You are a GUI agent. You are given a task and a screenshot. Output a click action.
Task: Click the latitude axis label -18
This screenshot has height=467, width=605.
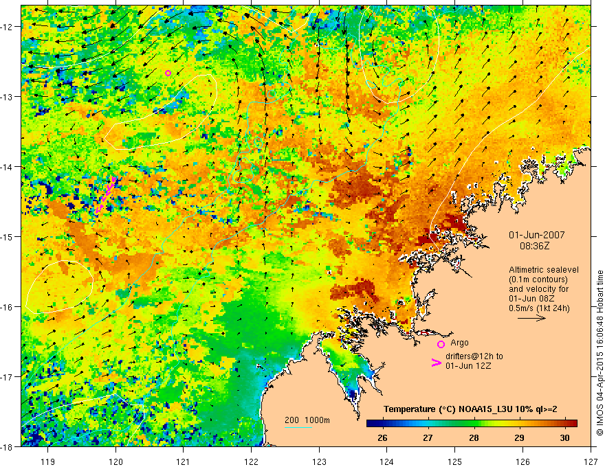tap(8, 446)
